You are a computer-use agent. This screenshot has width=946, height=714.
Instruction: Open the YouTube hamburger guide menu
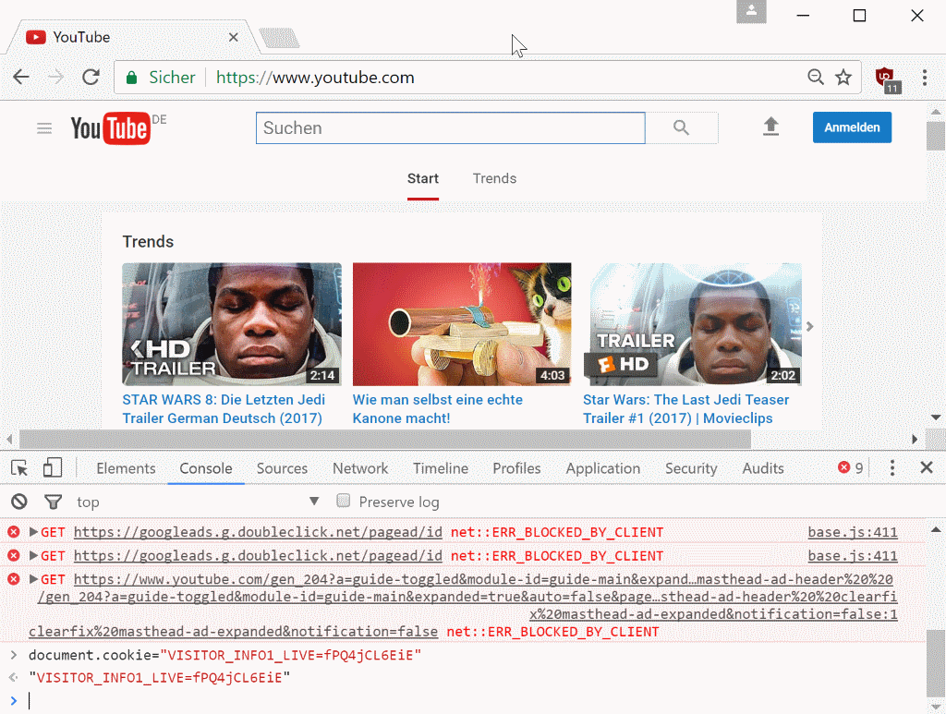tap(44, 127)
